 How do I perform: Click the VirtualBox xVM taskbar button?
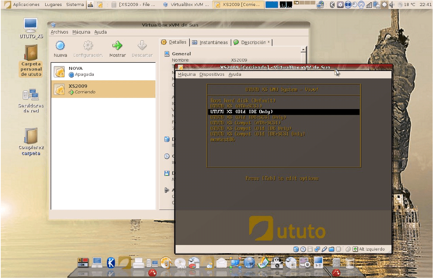click(187, 4)
